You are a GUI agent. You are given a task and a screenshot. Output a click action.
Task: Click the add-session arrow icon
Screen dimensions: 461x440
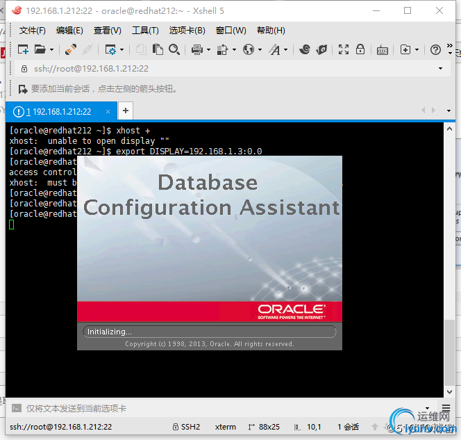coord(23,89)
